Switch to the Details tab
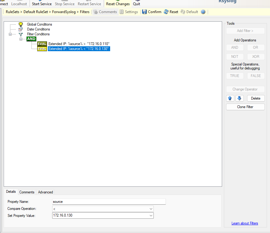Screen dimensions: 270x233 click(11, 192)
